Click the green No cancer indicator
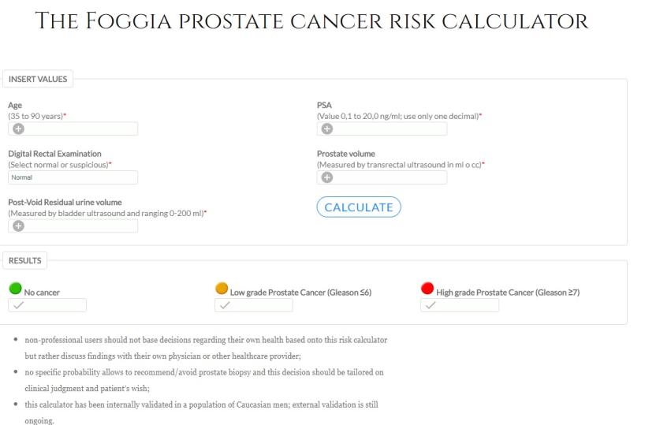Screen dimensions: 645x425 [15, 289]
